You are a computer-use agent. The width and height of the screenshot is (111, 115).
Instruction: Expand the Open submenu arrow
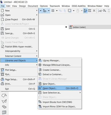click(x=37, y=15)
